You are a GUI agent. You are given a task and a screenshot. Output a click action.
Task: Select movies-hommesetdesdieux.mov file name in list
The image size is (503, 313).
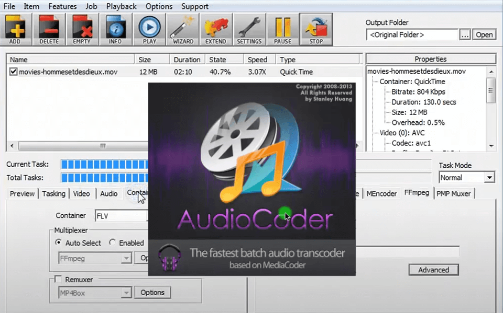[x=68, y=72]
